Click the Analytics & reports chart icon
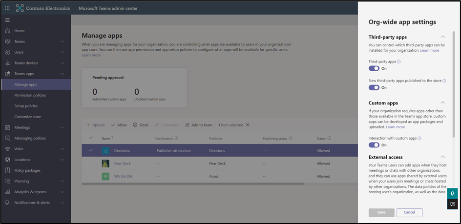Viewport: 461px width, 224px height. tap(8, 192)
